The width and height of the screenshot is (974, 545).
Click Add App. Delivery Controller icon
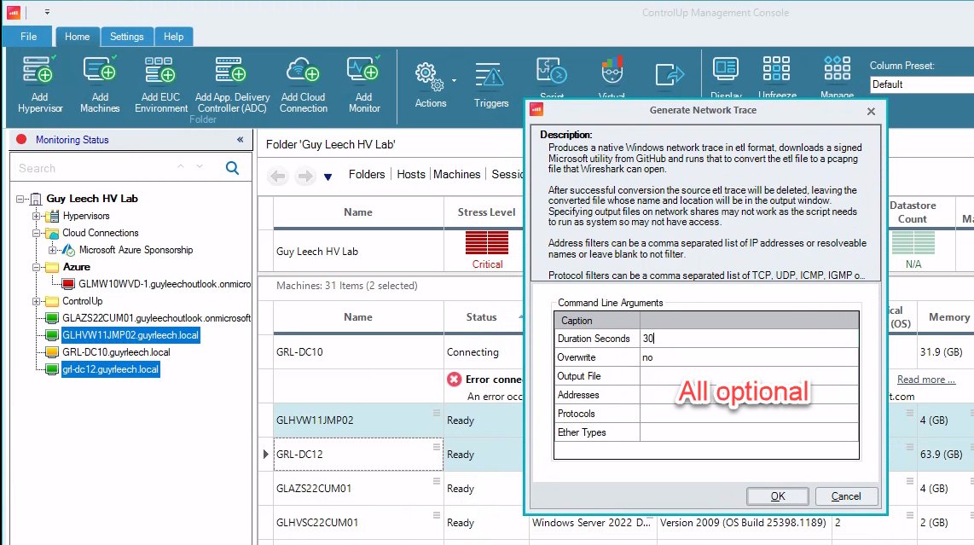[x=231, y=71]
